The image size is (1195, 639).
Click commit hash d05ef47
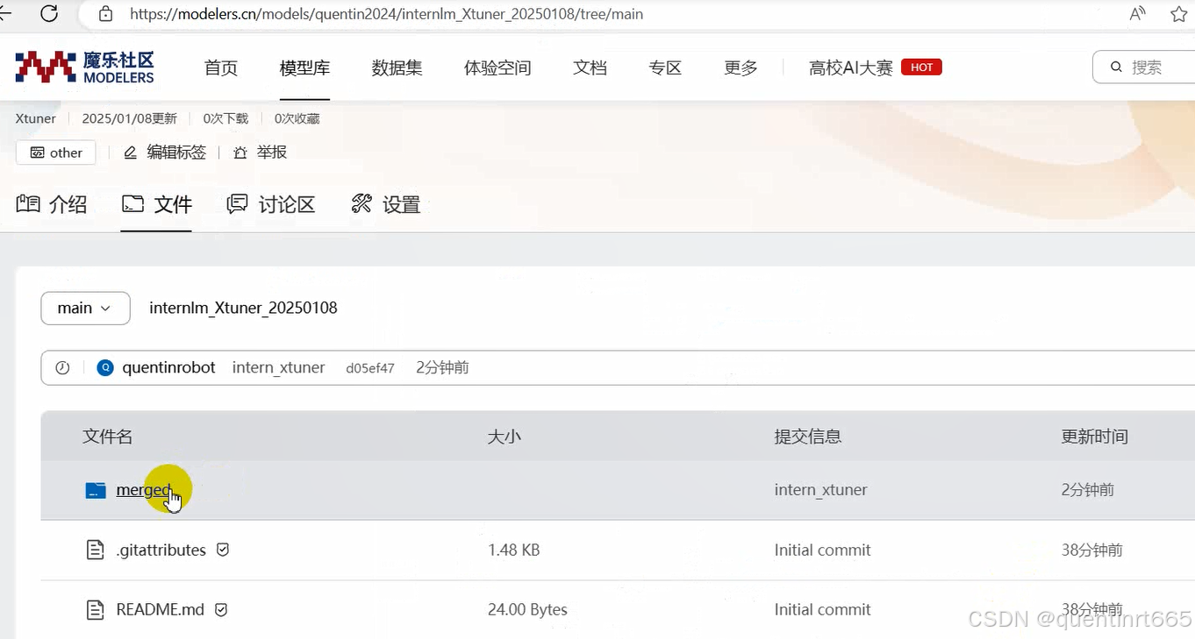(370, 369)
